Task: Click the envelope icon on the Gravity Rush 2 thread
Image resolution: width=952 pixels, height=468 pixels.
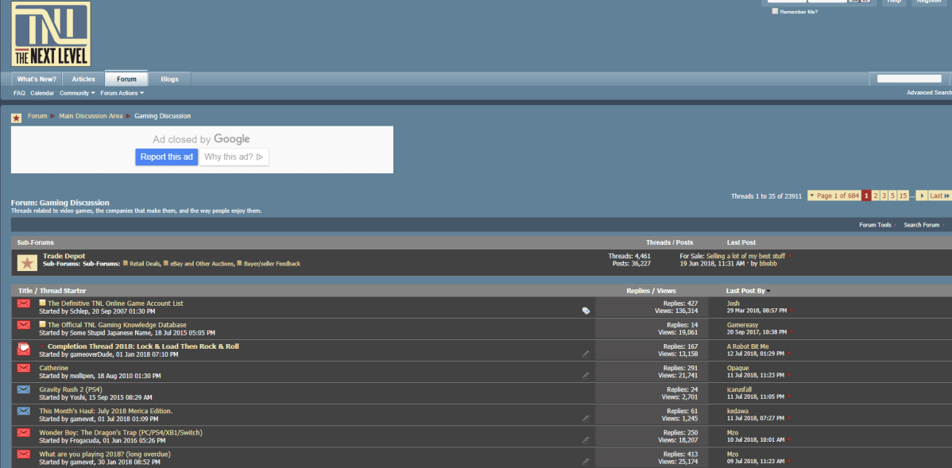Action: (23, 389)
